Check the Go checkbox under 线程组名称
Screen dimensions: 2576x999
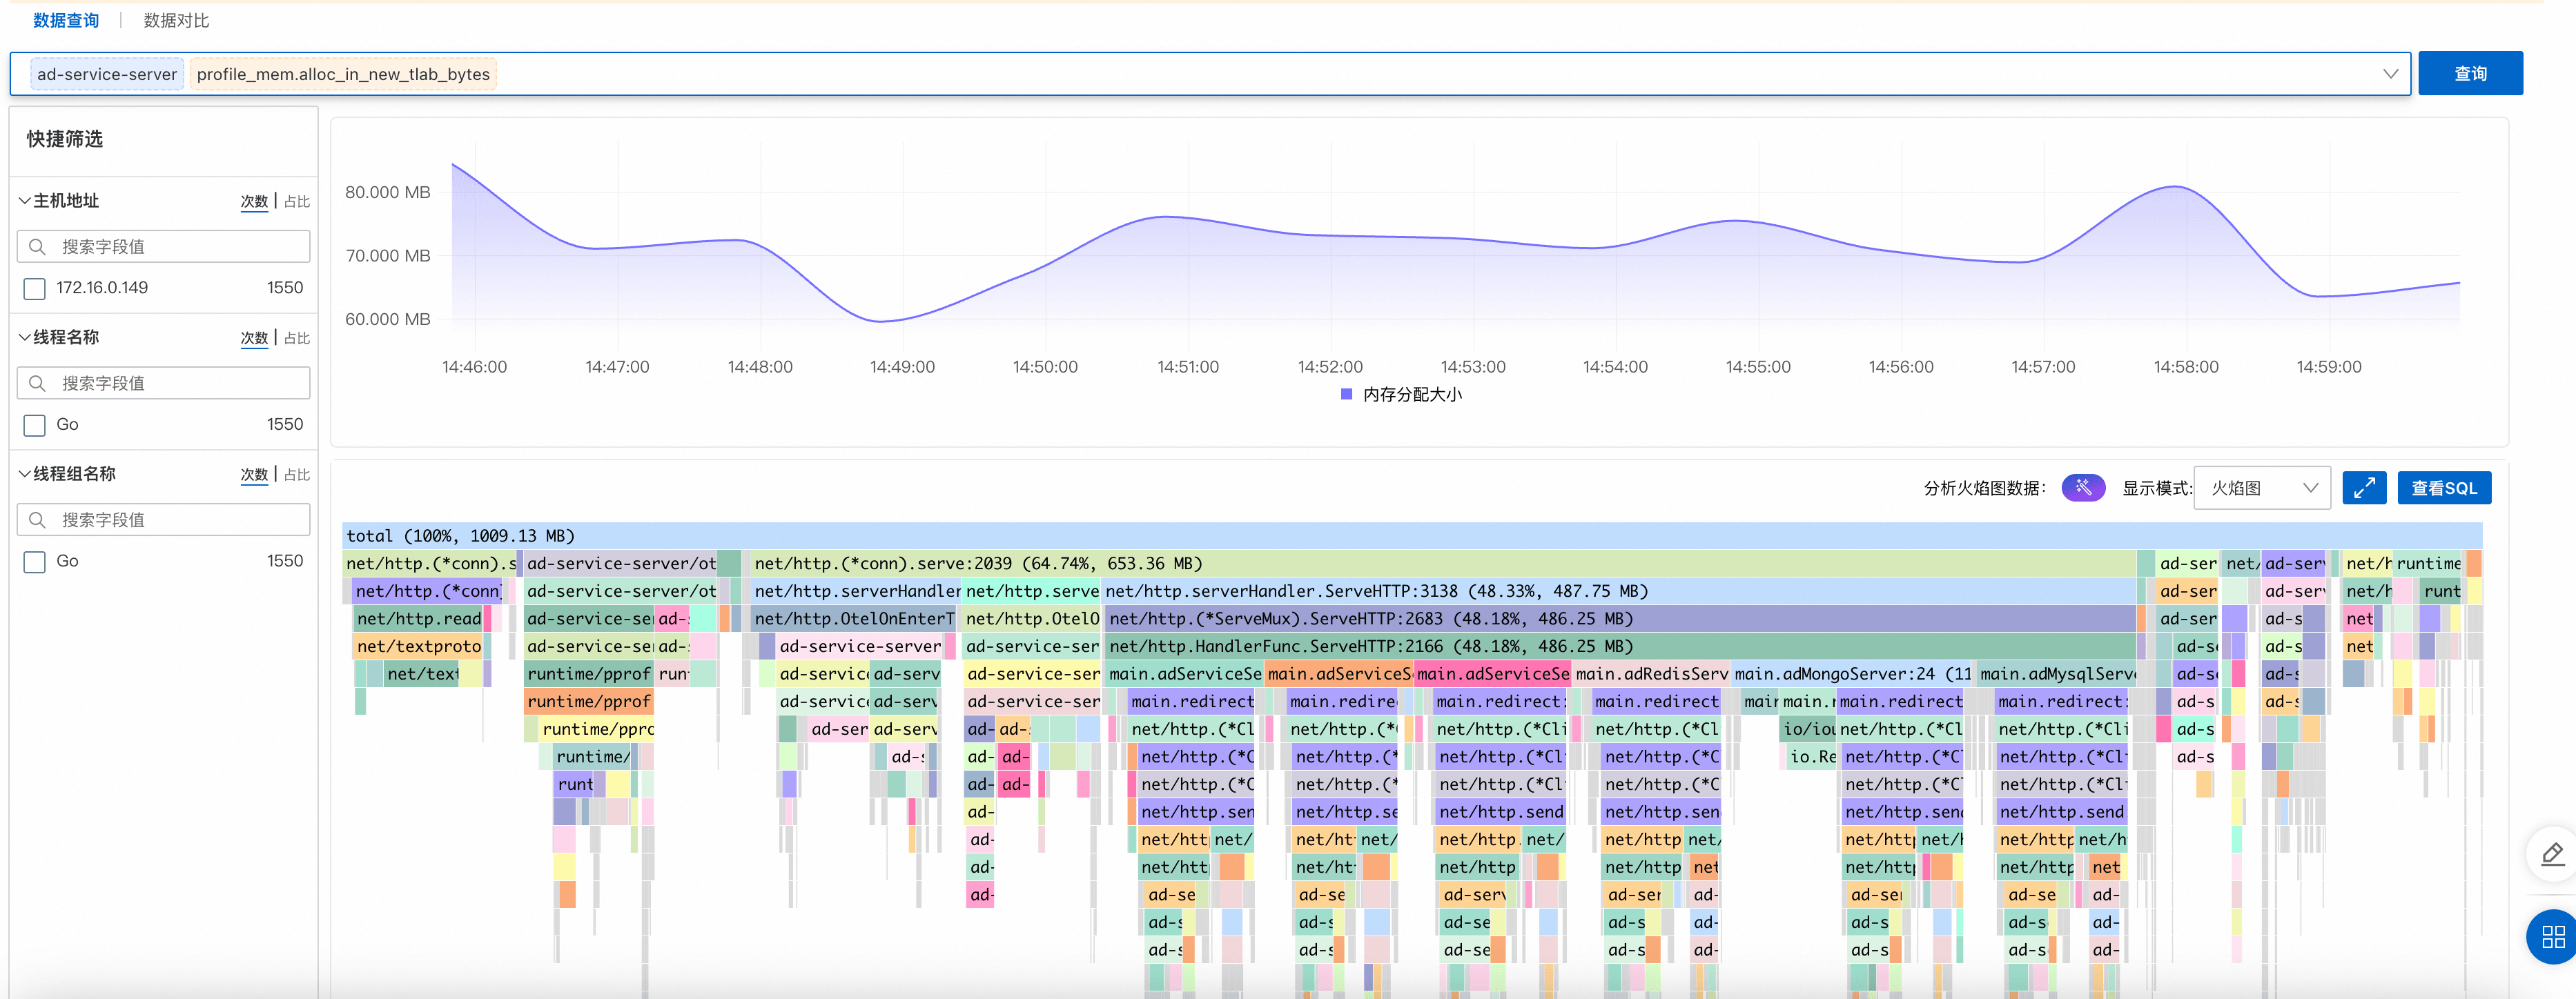tap(35, 562)
